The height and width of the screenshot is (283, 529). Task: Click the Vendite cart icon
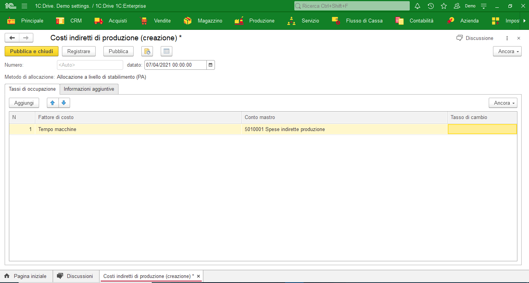(x=144, y=21)
